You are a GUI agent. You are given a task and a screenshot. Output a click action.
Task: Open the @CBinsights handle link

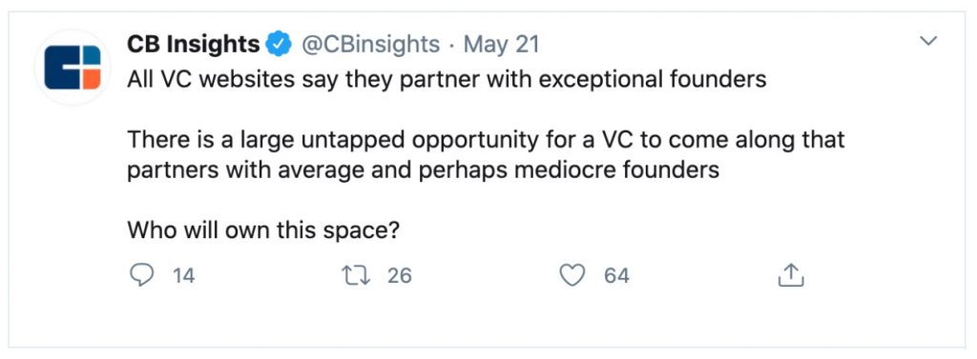(x=371, y=45)
